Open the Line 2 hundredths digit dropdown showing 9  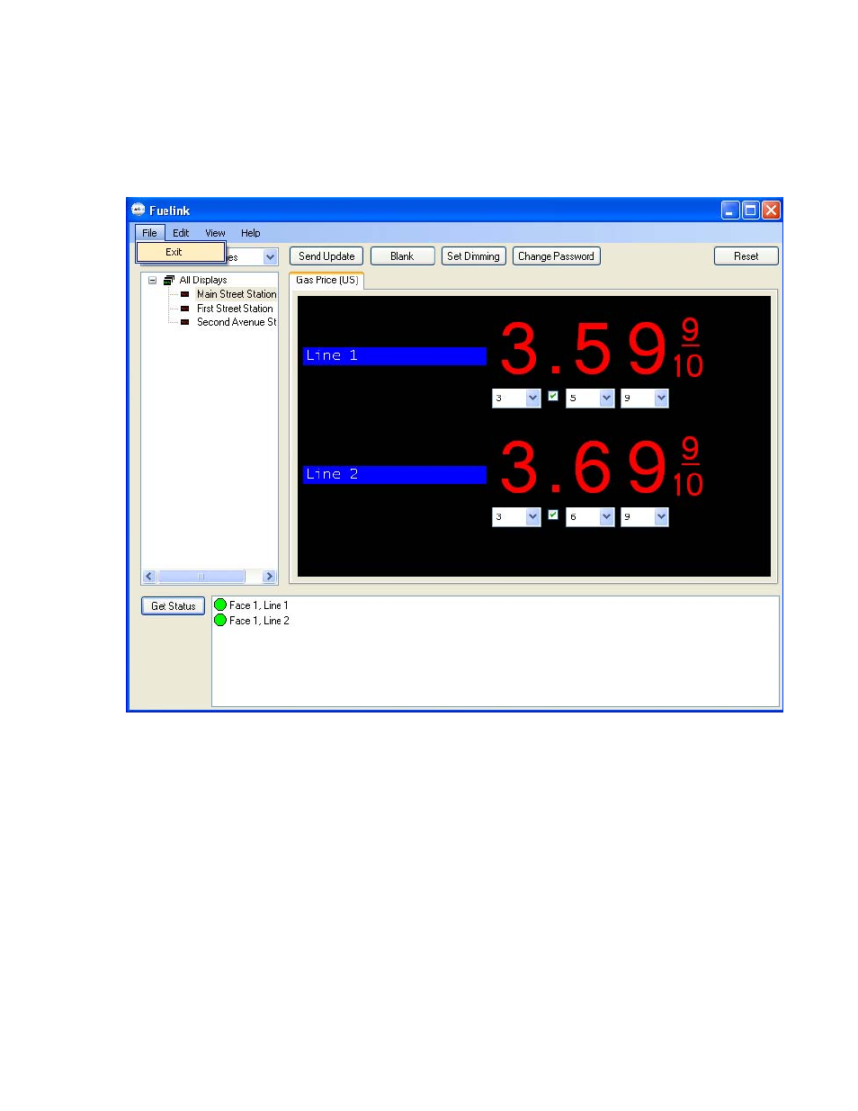pos(661,516)
